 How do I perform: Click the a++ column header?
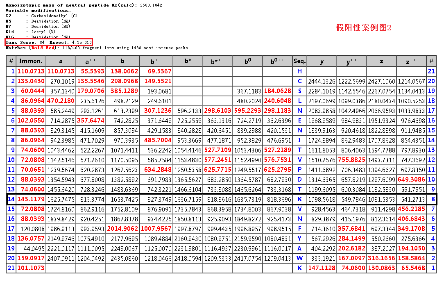tap(91, 61)
